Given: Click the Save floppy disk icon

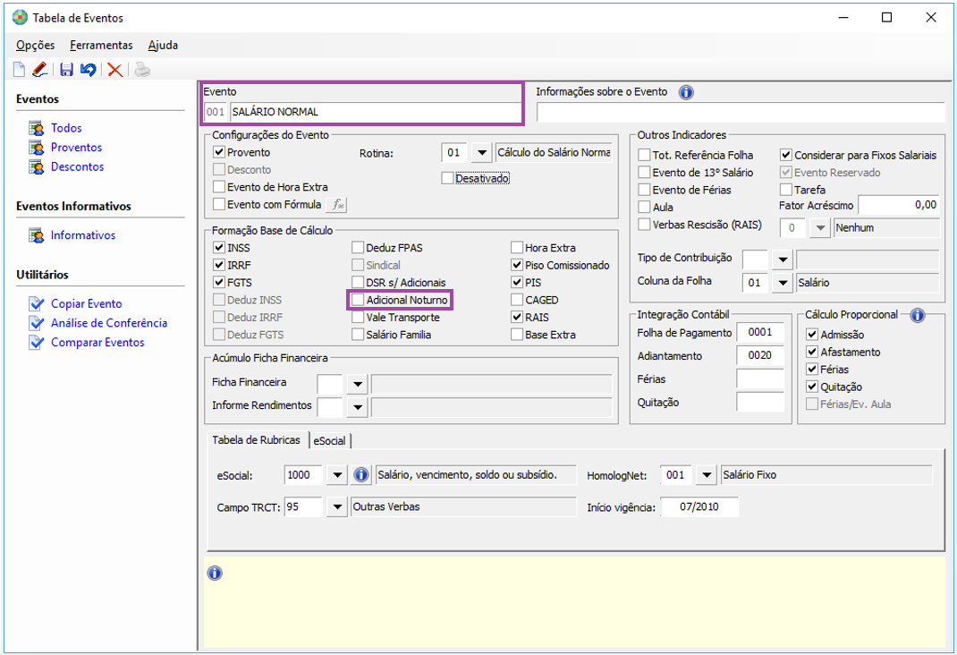Looking at the screenshot, I should pyautogui.click(x=66, y=70).
